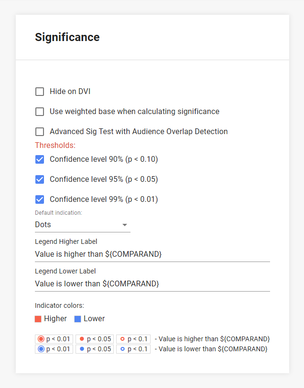Uncheck Confidence level 90% threshold
304x388 pixels.
40,159
